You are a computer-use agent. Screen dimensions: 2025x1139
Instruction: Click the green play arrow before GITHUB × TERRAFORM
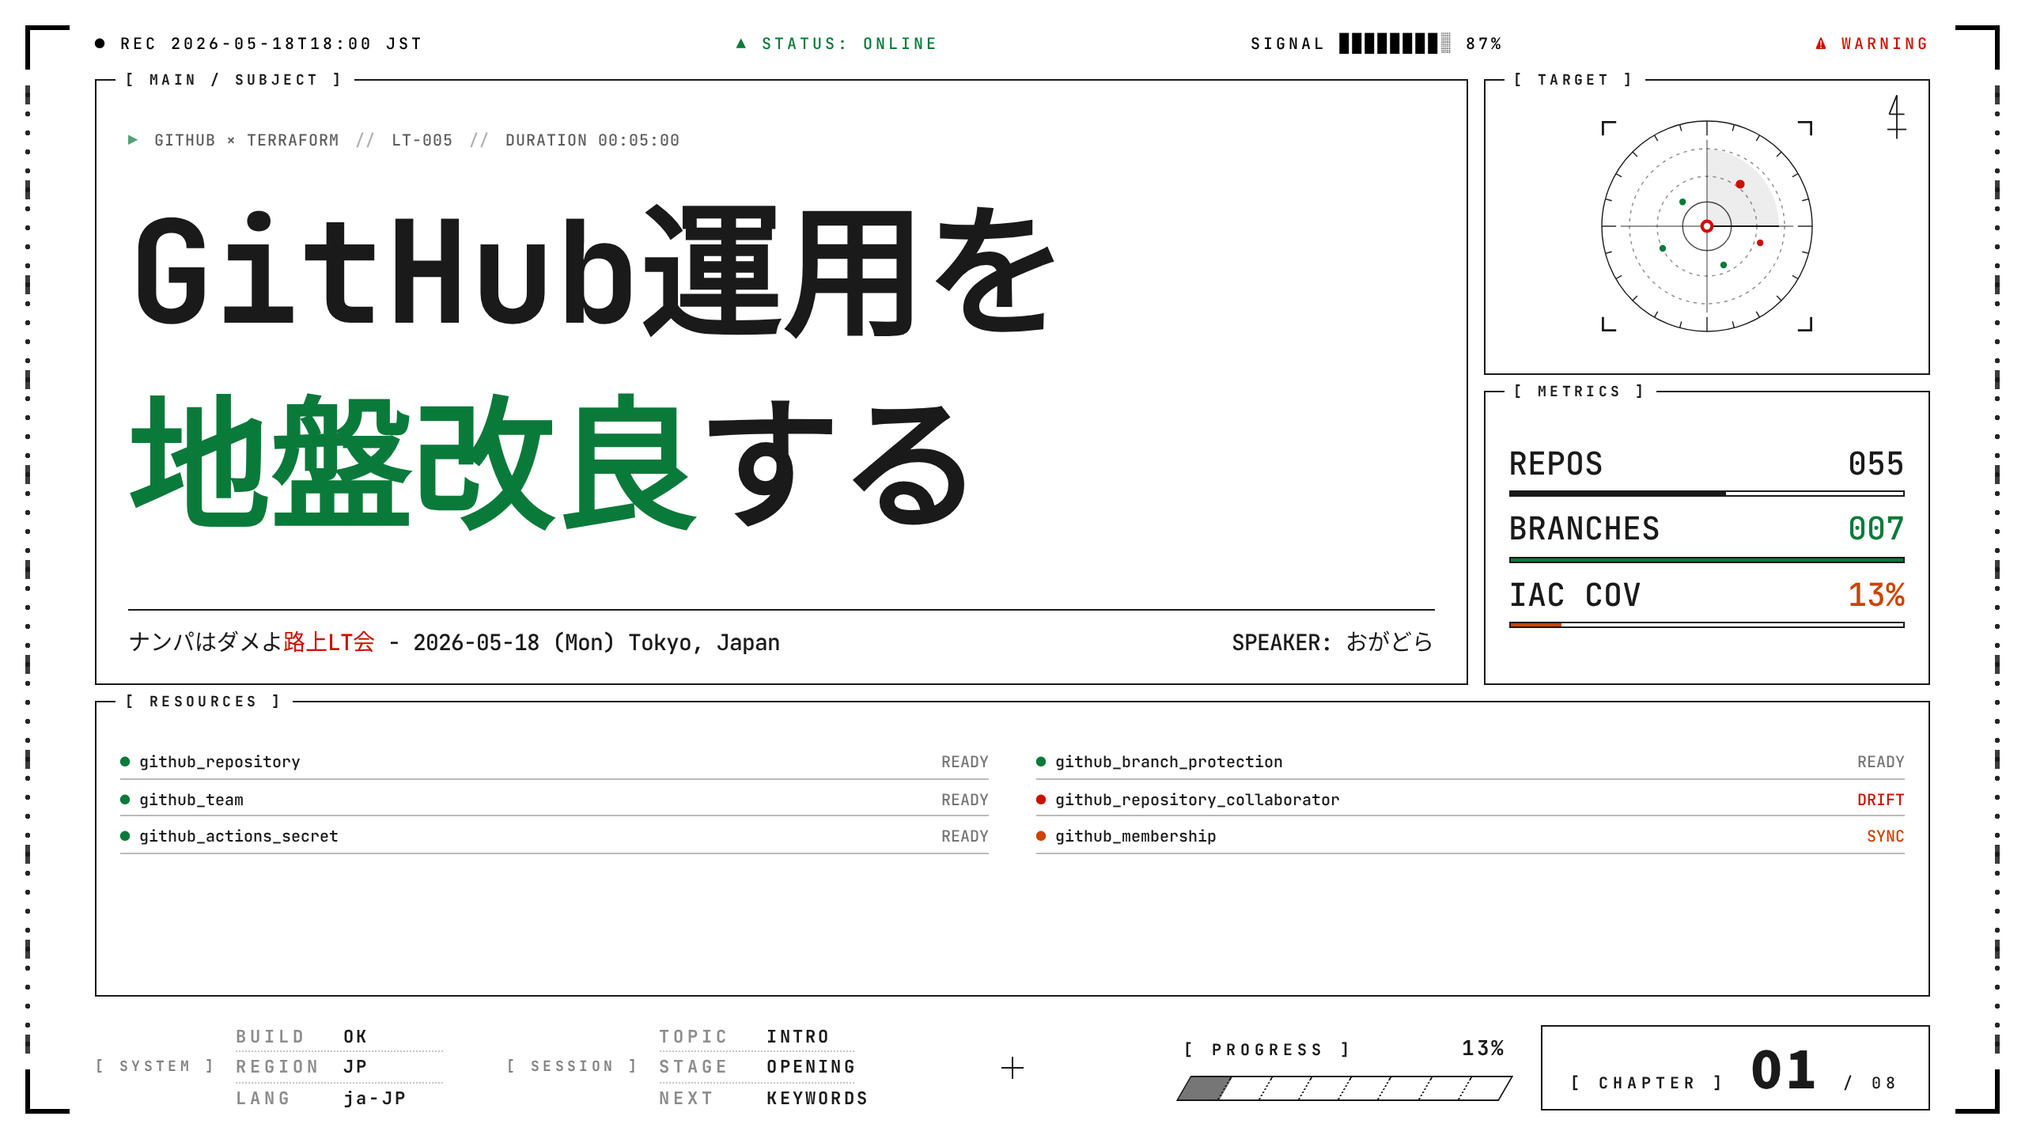pos(133,140)
